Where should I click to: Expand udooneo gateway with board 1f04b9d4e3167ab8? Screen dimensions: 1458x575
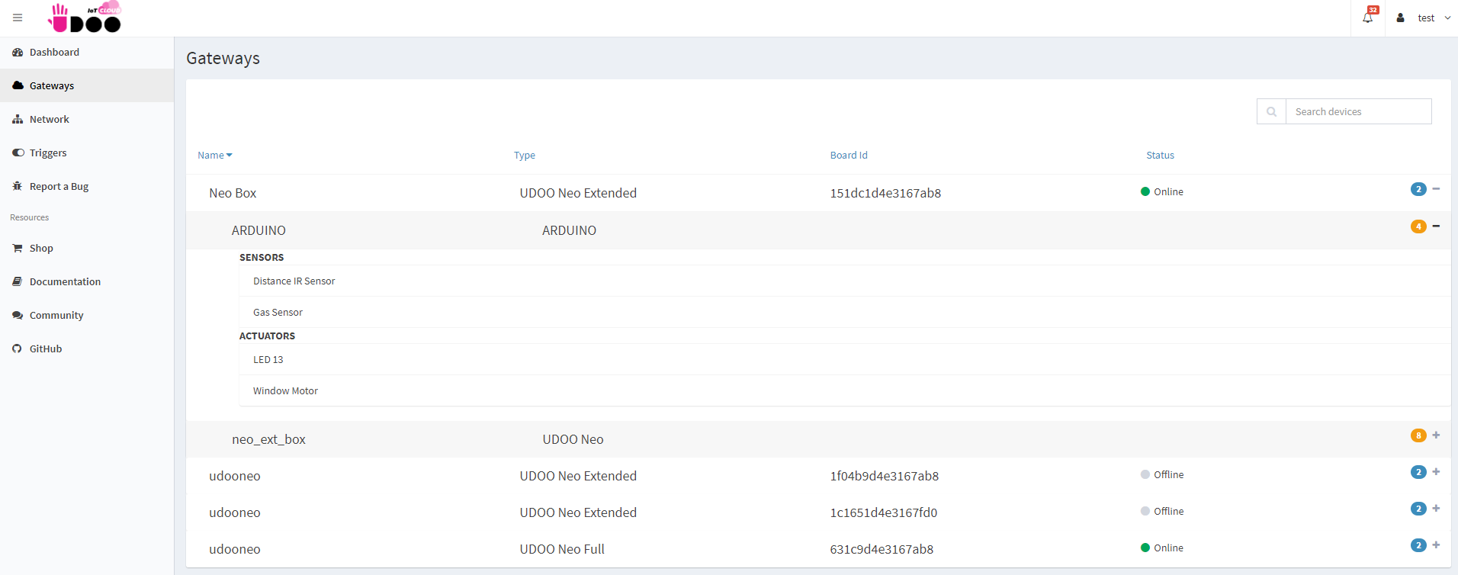pos(1436,471)
